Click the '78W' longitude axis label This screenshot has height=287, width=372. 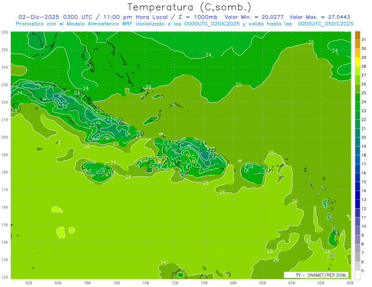(x=87, y=283)
